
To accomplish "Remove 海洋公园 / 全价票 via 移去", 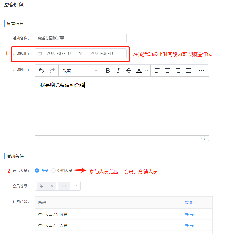I will coord(189,214).
